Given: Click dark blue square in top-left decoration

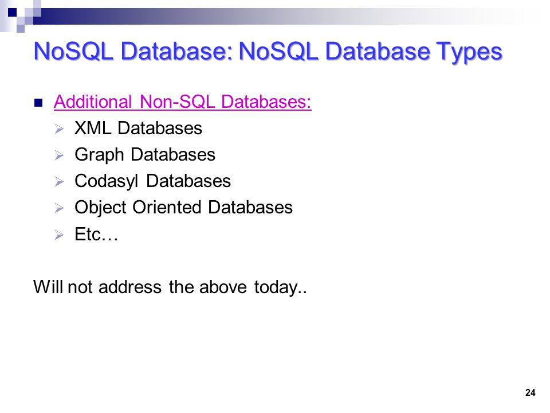Looking at the screenshot, I should pos(12,13).
